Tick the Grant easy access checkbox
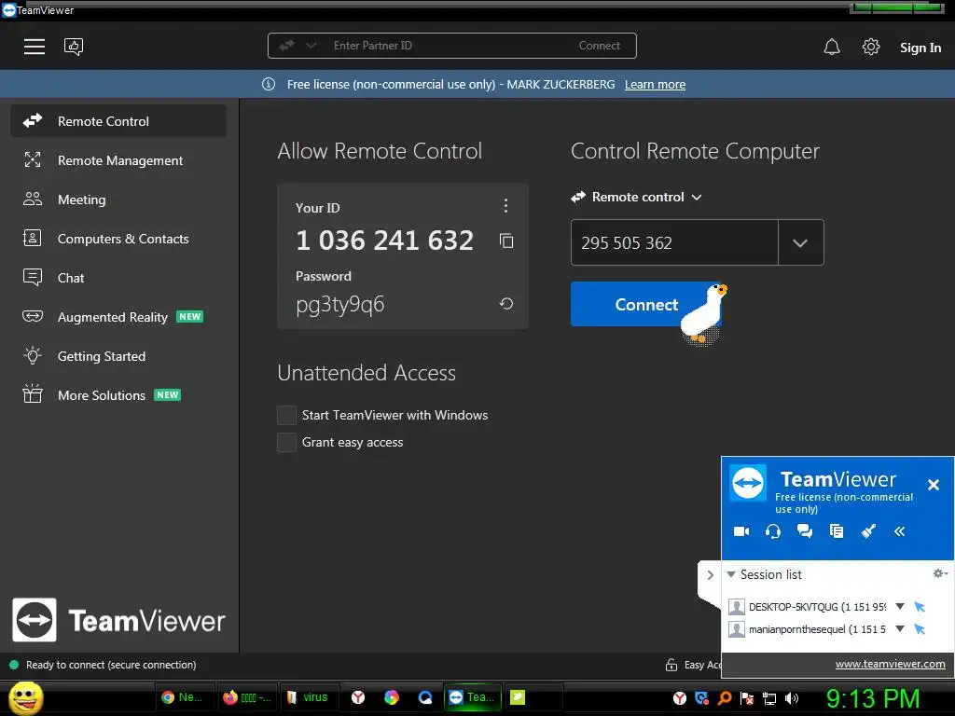 [286, 443]
